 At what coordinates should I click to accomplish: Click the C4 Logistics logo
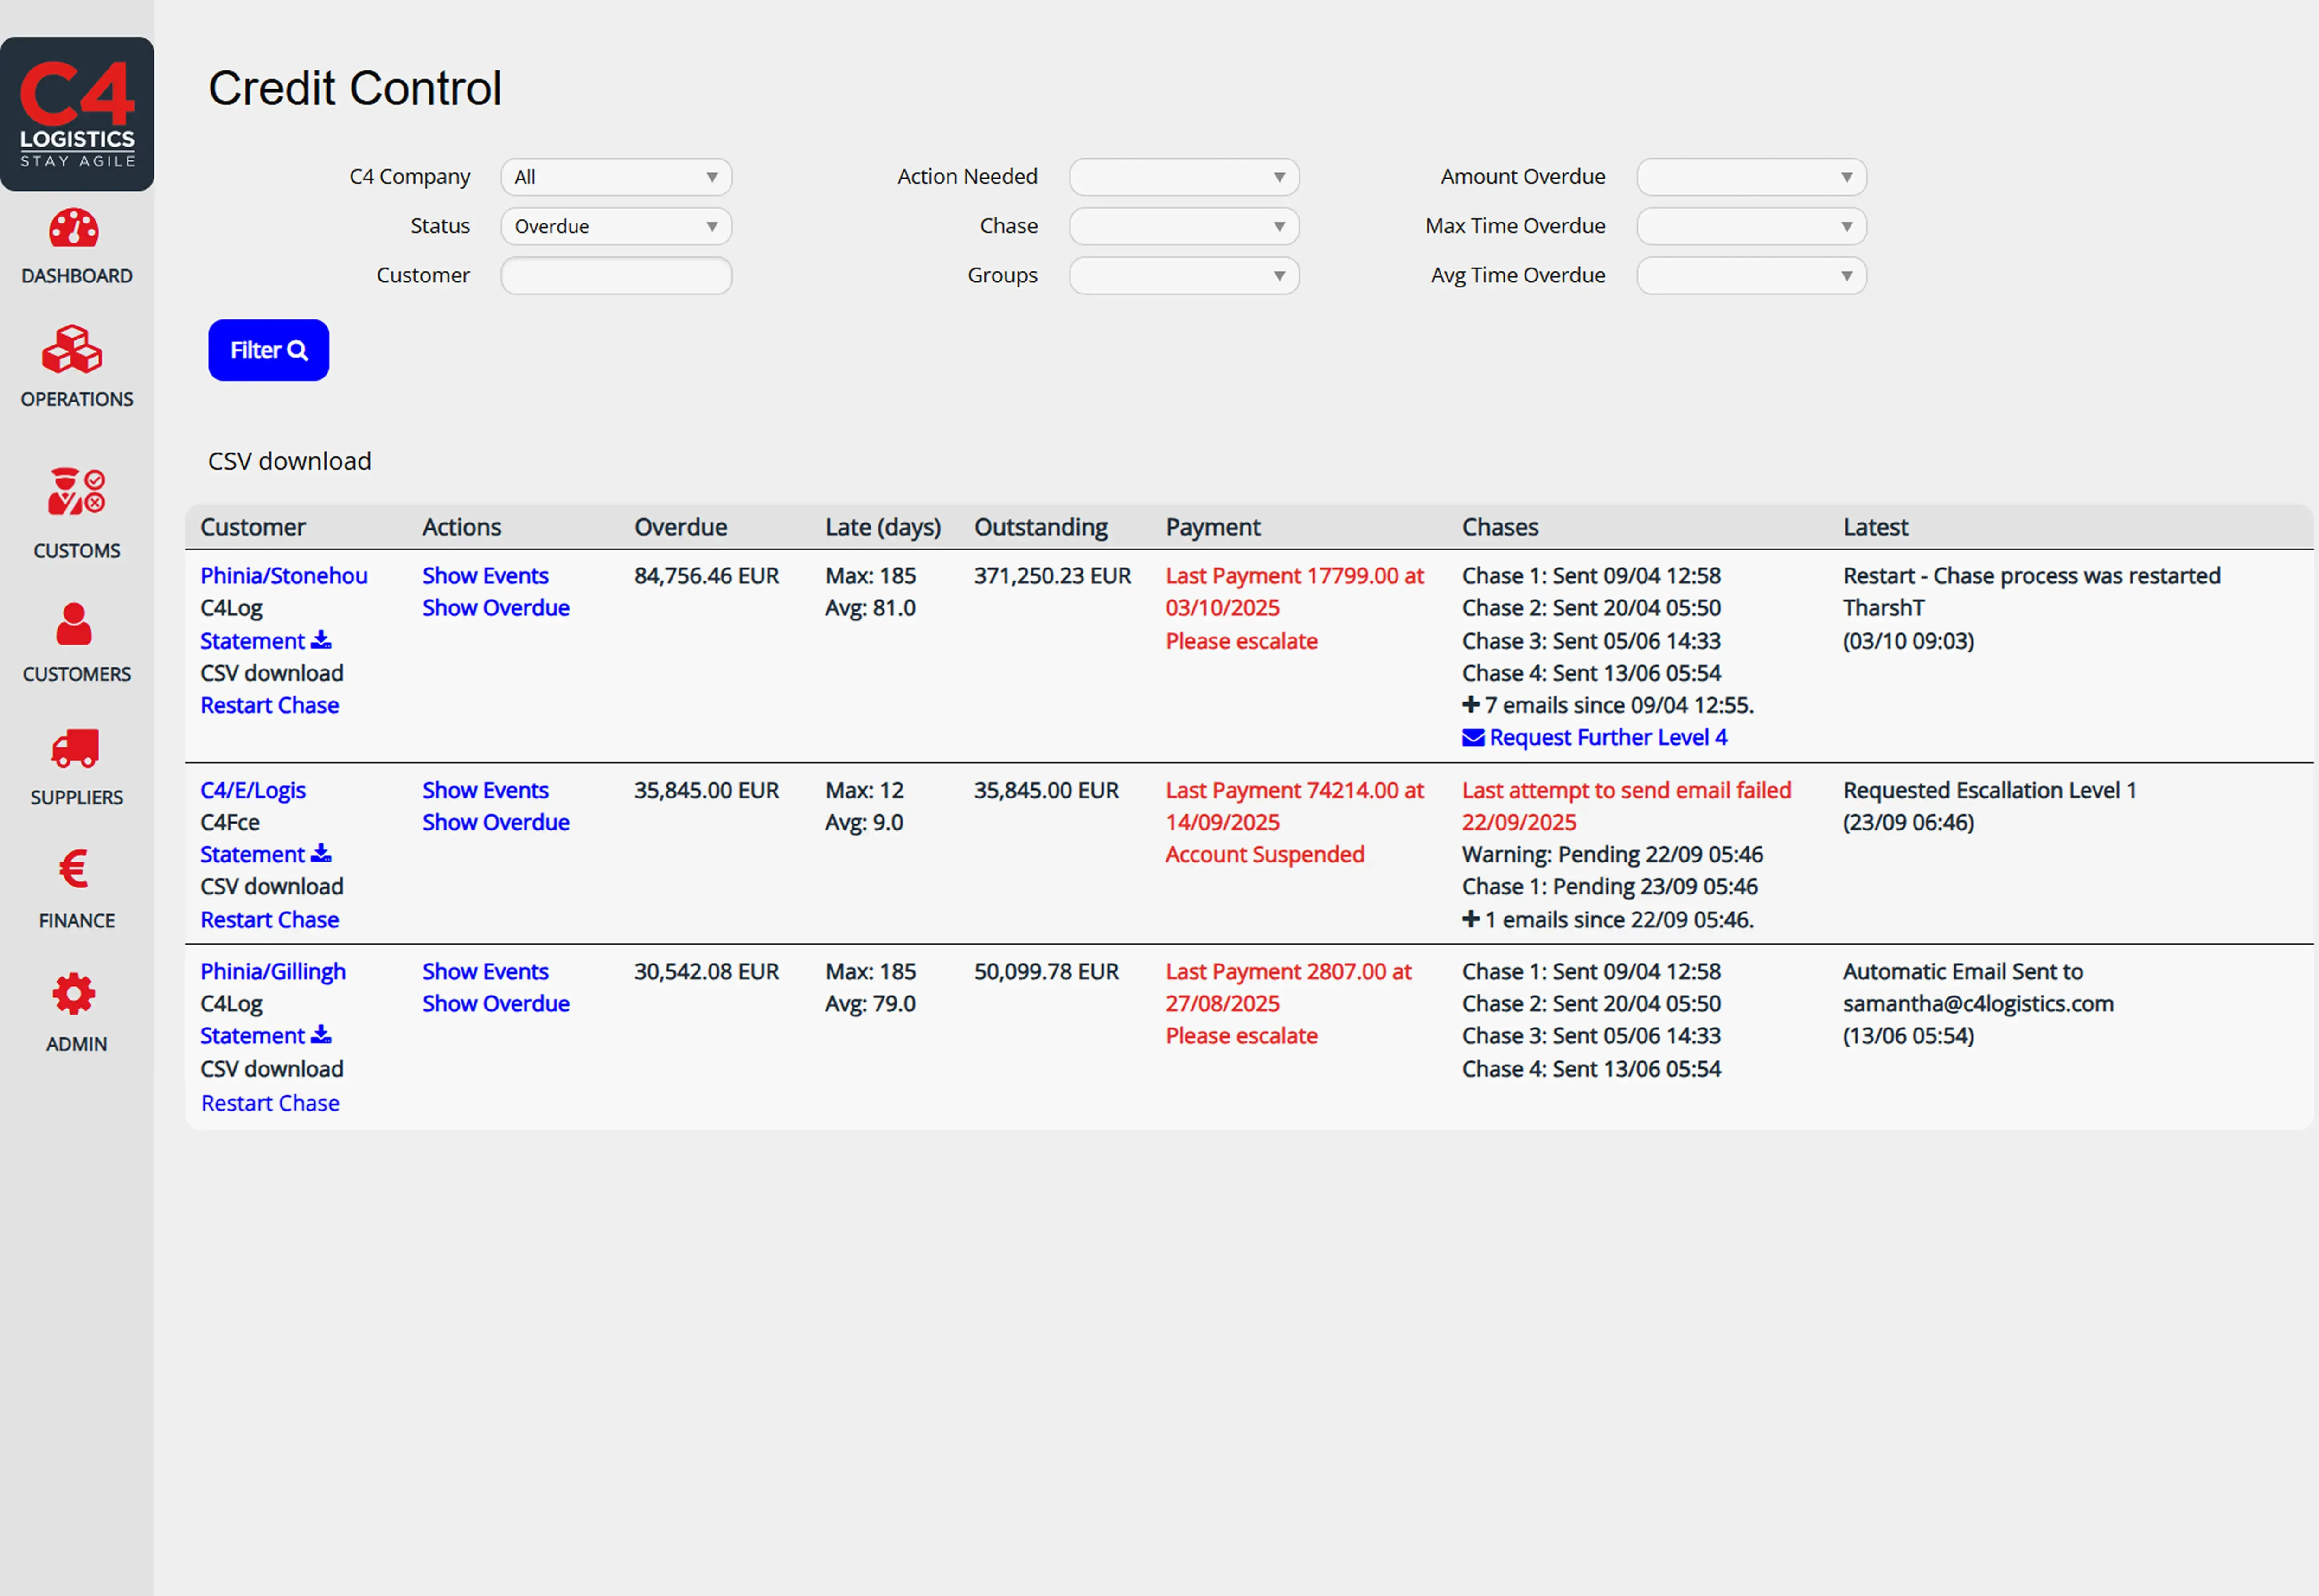(x=77, y=114)
